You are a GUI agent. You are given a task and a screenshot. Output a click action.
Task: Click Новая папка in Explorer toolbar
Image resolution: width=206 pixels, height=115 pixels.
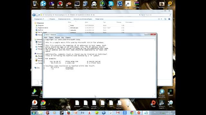pyautogui.click(x=99, y=19)
